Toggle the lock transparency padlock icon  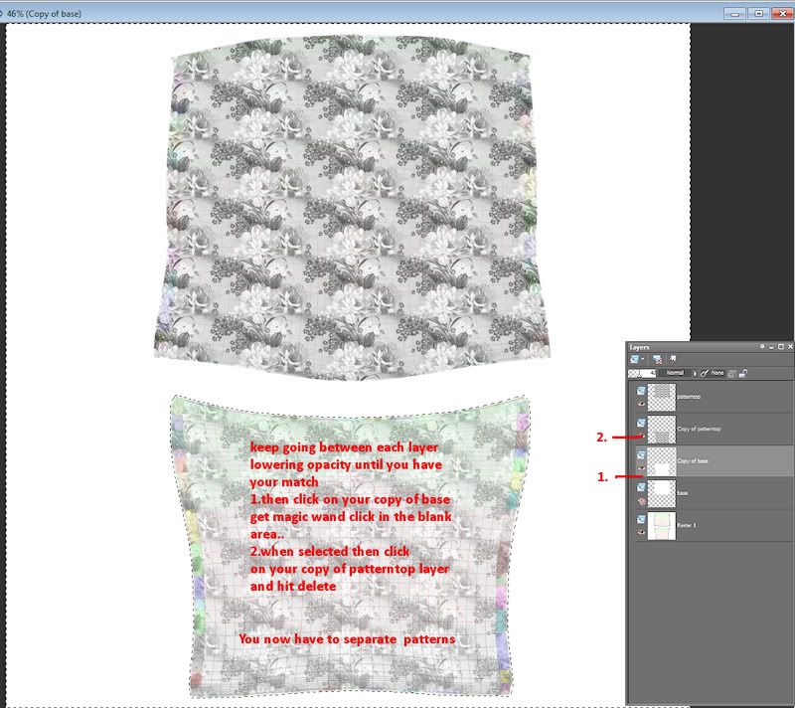[x=742, y=373]
